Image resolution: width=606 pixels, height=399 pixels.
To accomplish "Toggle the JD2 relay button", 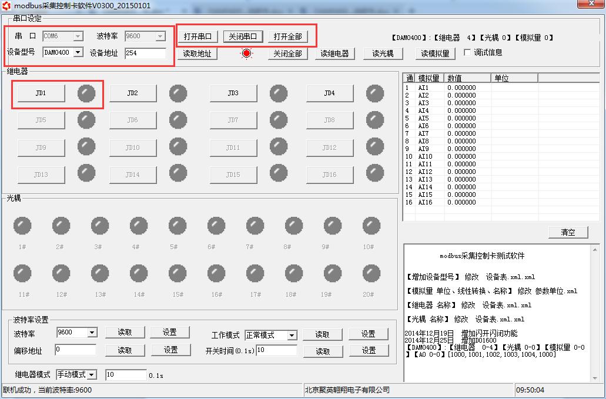I will tap(133, 93).
